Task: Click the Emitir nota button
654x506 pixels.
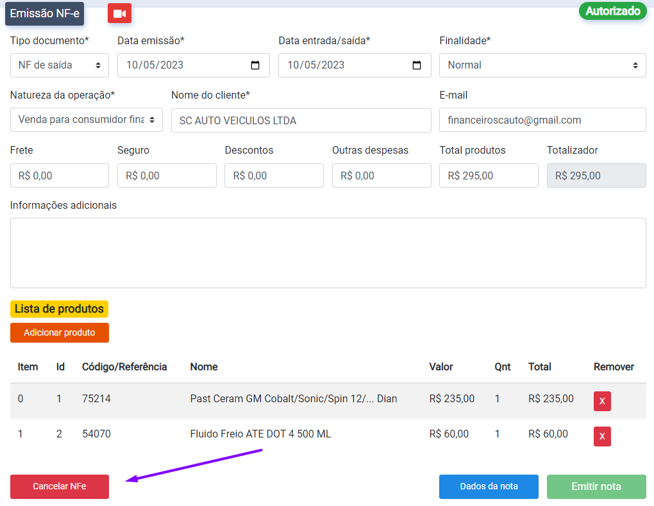Action: [596, 487]
